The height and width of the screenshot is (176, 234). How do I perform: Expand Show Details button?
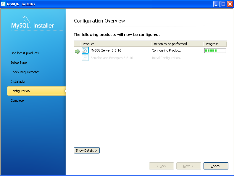[87, 151]
